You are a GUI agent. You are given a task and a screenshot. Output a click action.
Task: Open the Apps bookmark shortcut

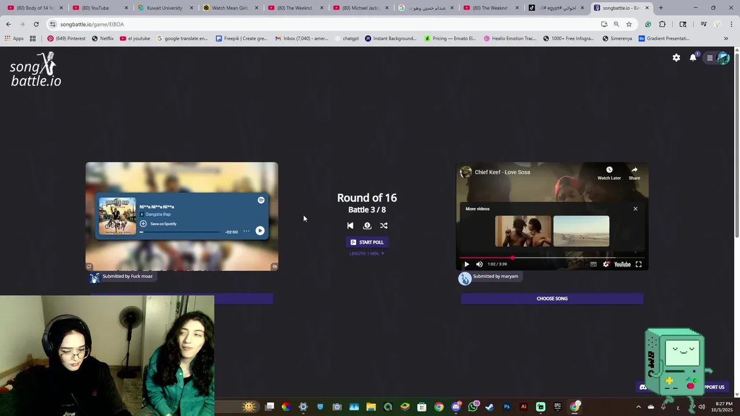pos(14,39)
